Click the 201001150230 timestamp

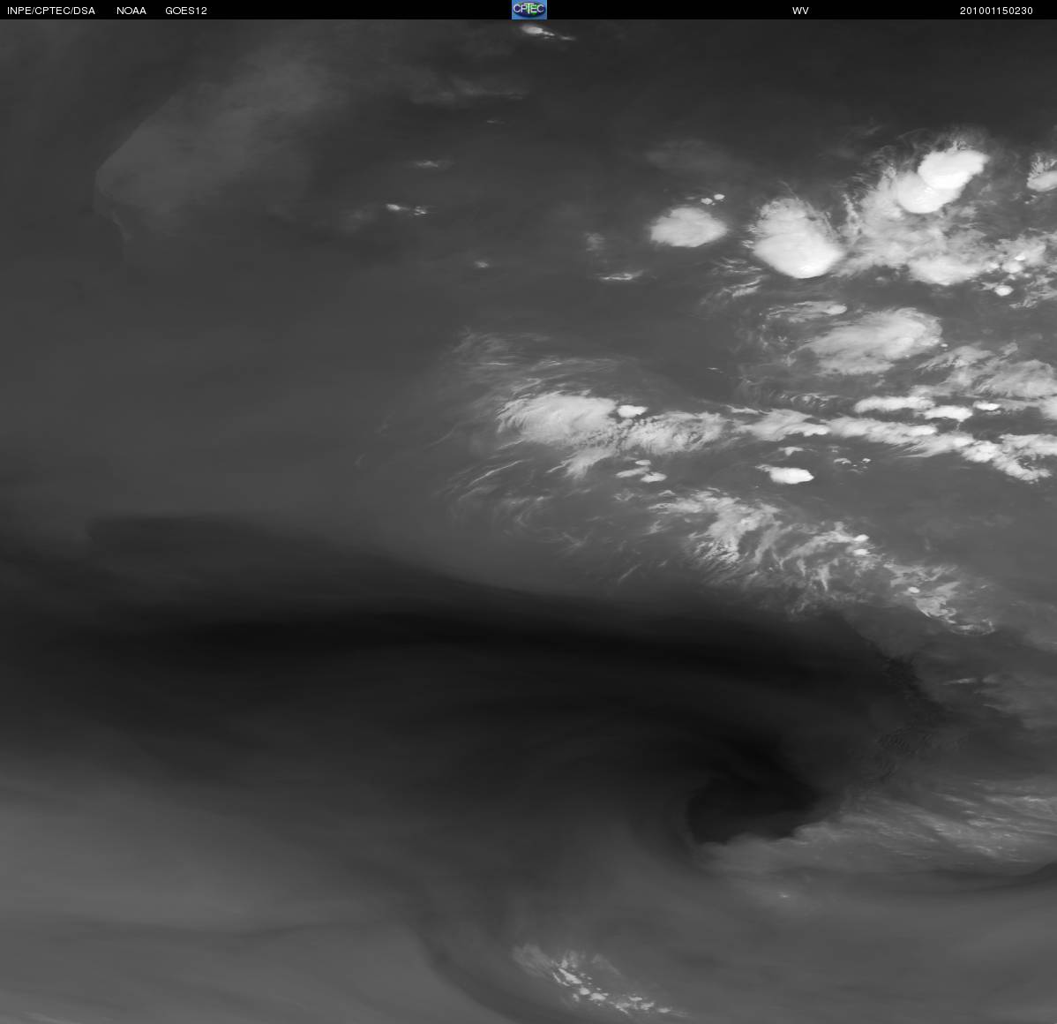coord(996,11)
